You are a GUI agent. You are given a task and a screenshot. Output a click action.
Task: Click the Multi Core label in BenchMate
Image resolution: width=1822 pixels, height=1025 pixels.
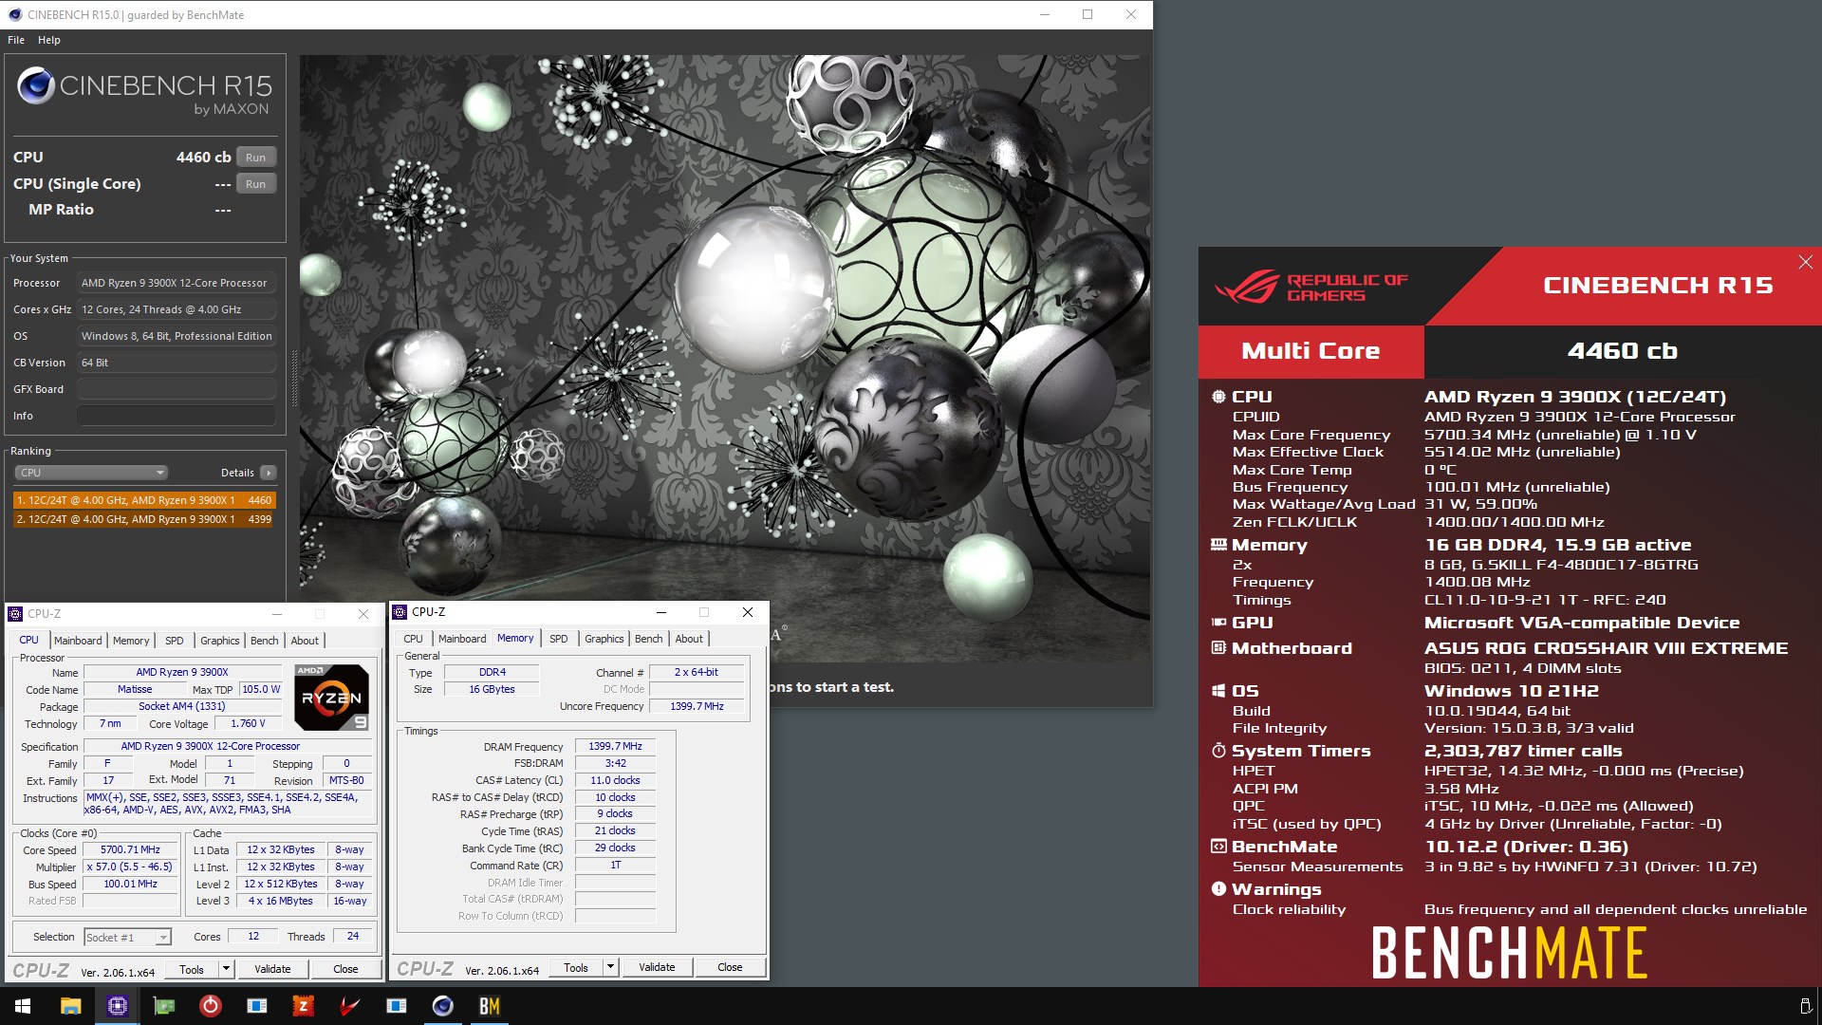[x=1311, y=351]
